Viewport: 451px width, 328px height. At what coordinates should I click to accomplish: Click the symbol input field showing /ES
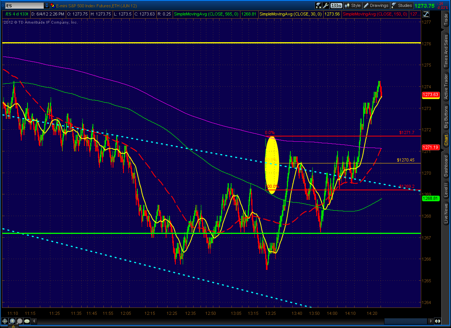click(24, 5)
